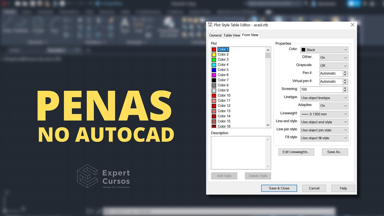Click the Add Style button
Screen dimensions: 384x216
pos(224,176)
